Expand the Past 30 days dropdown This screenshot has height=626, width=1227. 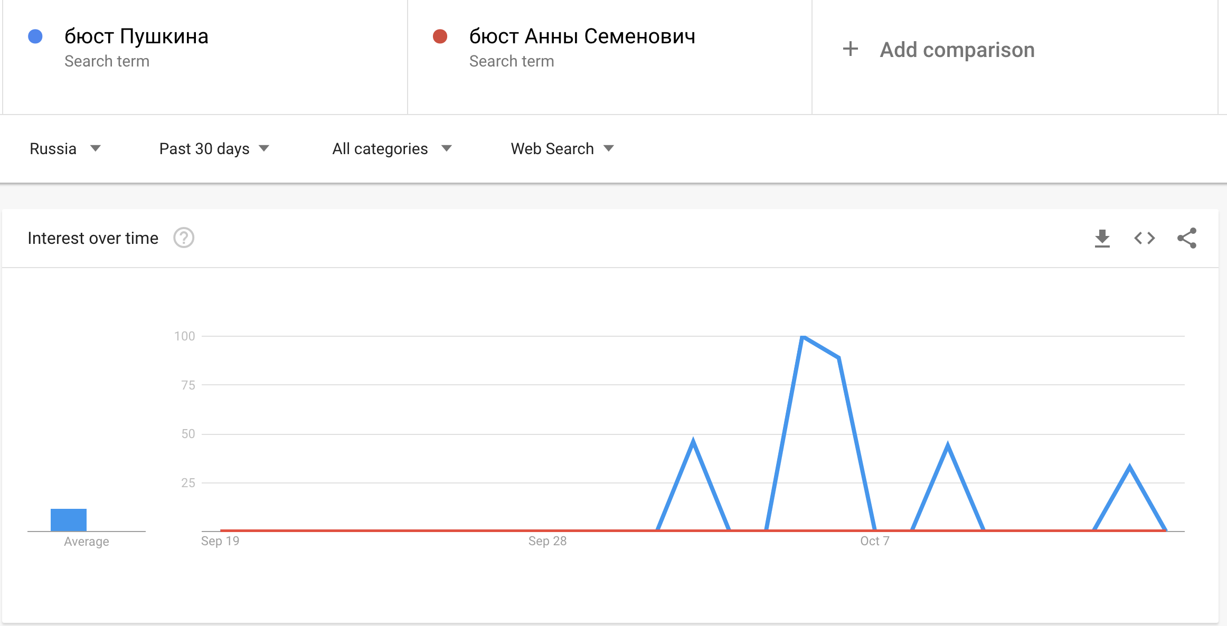[214, 149]
